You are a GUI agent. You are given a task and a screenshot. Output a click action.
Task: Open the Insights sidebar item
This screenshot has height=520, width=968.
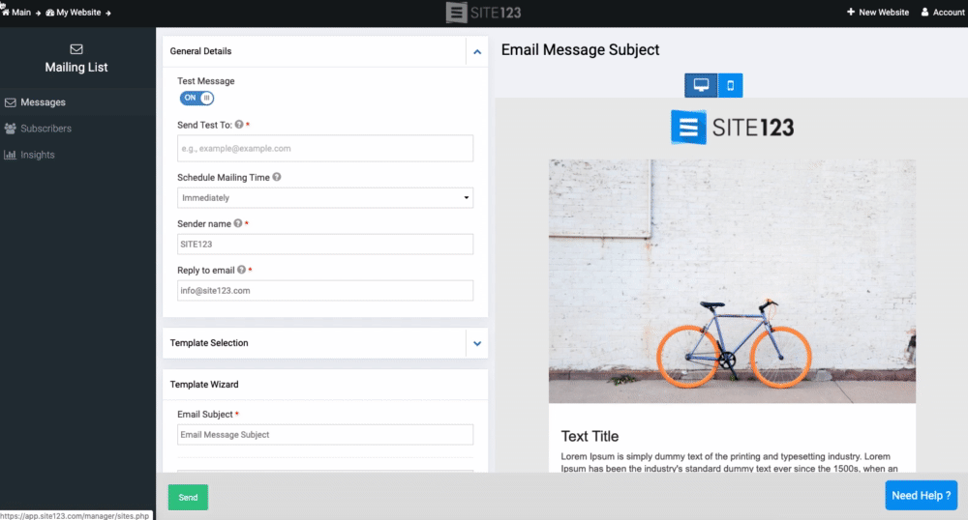[x=77, y=155]
